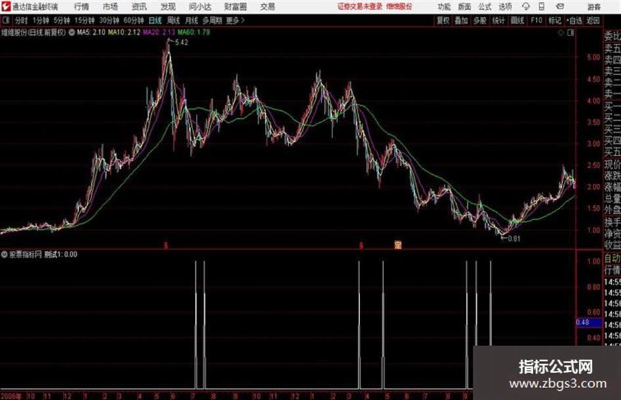
Task: Open F10 company information
Action: pos(536,20)
